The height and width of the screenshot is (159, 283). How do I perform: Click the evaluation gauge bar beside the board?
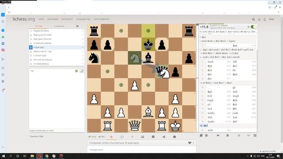pyautogui.click(x=198, y=78)
